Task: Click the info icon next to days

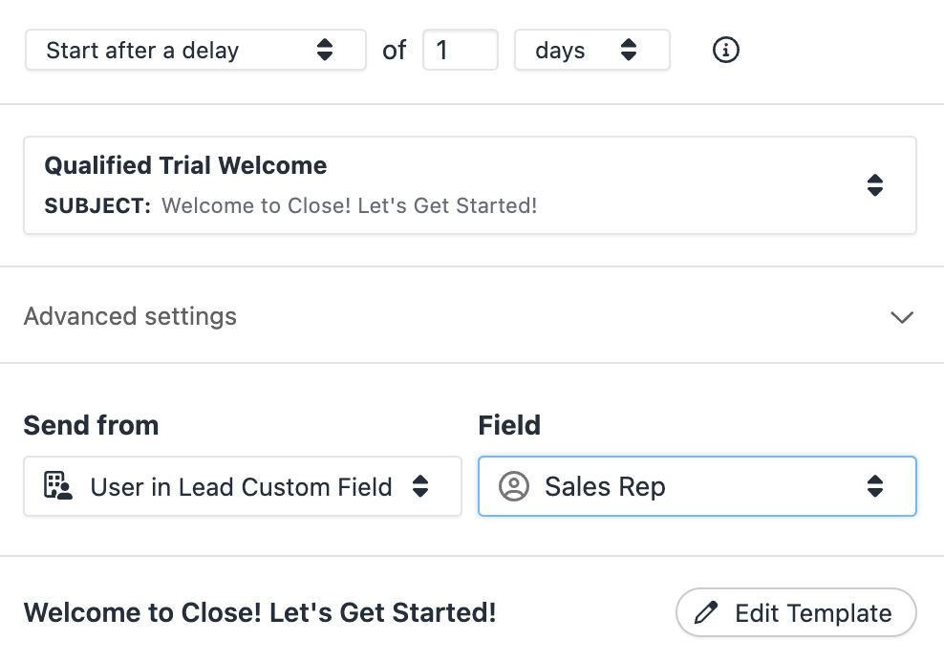Action: click(x=725, y=50)
